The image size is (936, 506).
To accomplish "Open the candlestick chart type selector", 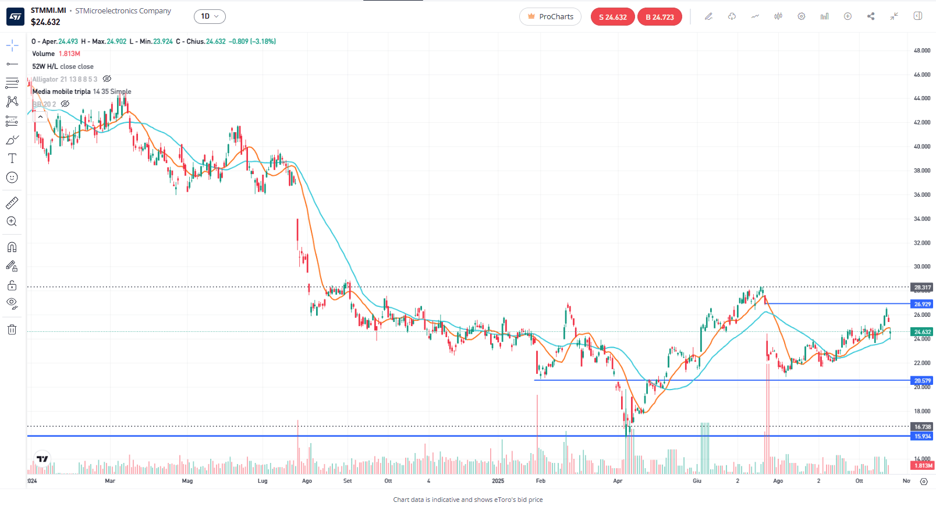I will pyautogui.click(x=778, y=16).
